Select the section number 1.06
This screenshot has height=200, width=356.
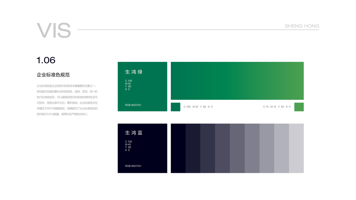coord(46,60)
